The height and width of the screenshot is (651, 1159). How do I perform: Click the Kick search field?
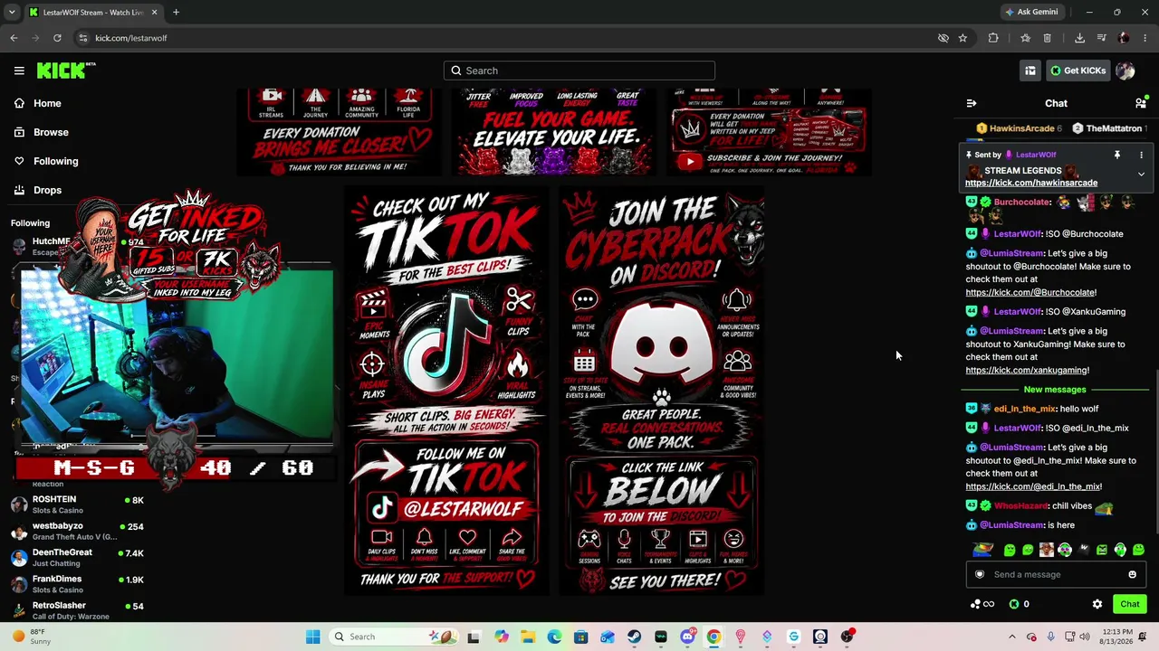coord(579,71)
